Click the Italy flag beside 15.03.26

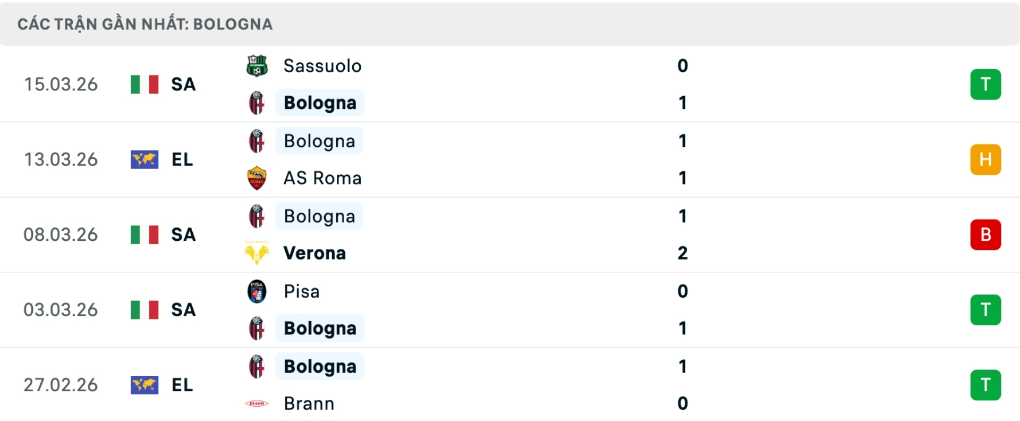(x=144, y=85)
